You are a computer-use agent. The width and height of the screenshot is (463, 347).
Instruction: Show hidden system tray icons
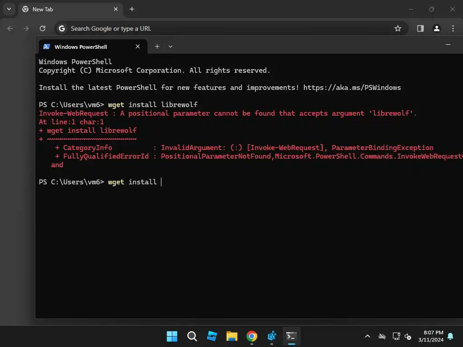click(367, 336)
